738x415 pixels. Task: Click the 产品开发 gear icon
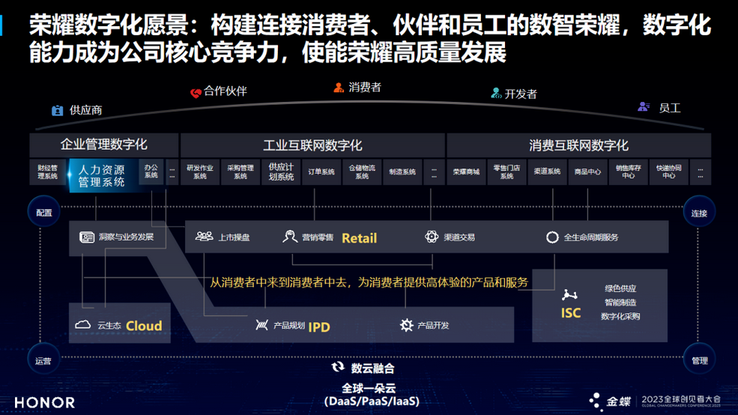point(406,324)
